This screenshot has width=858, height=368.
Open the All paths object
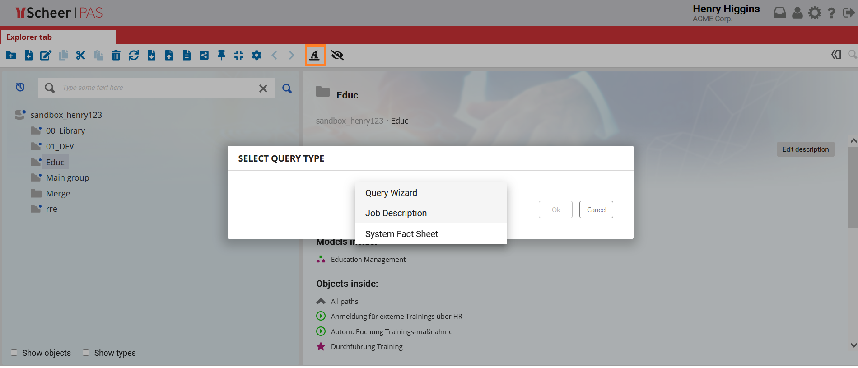345,301
